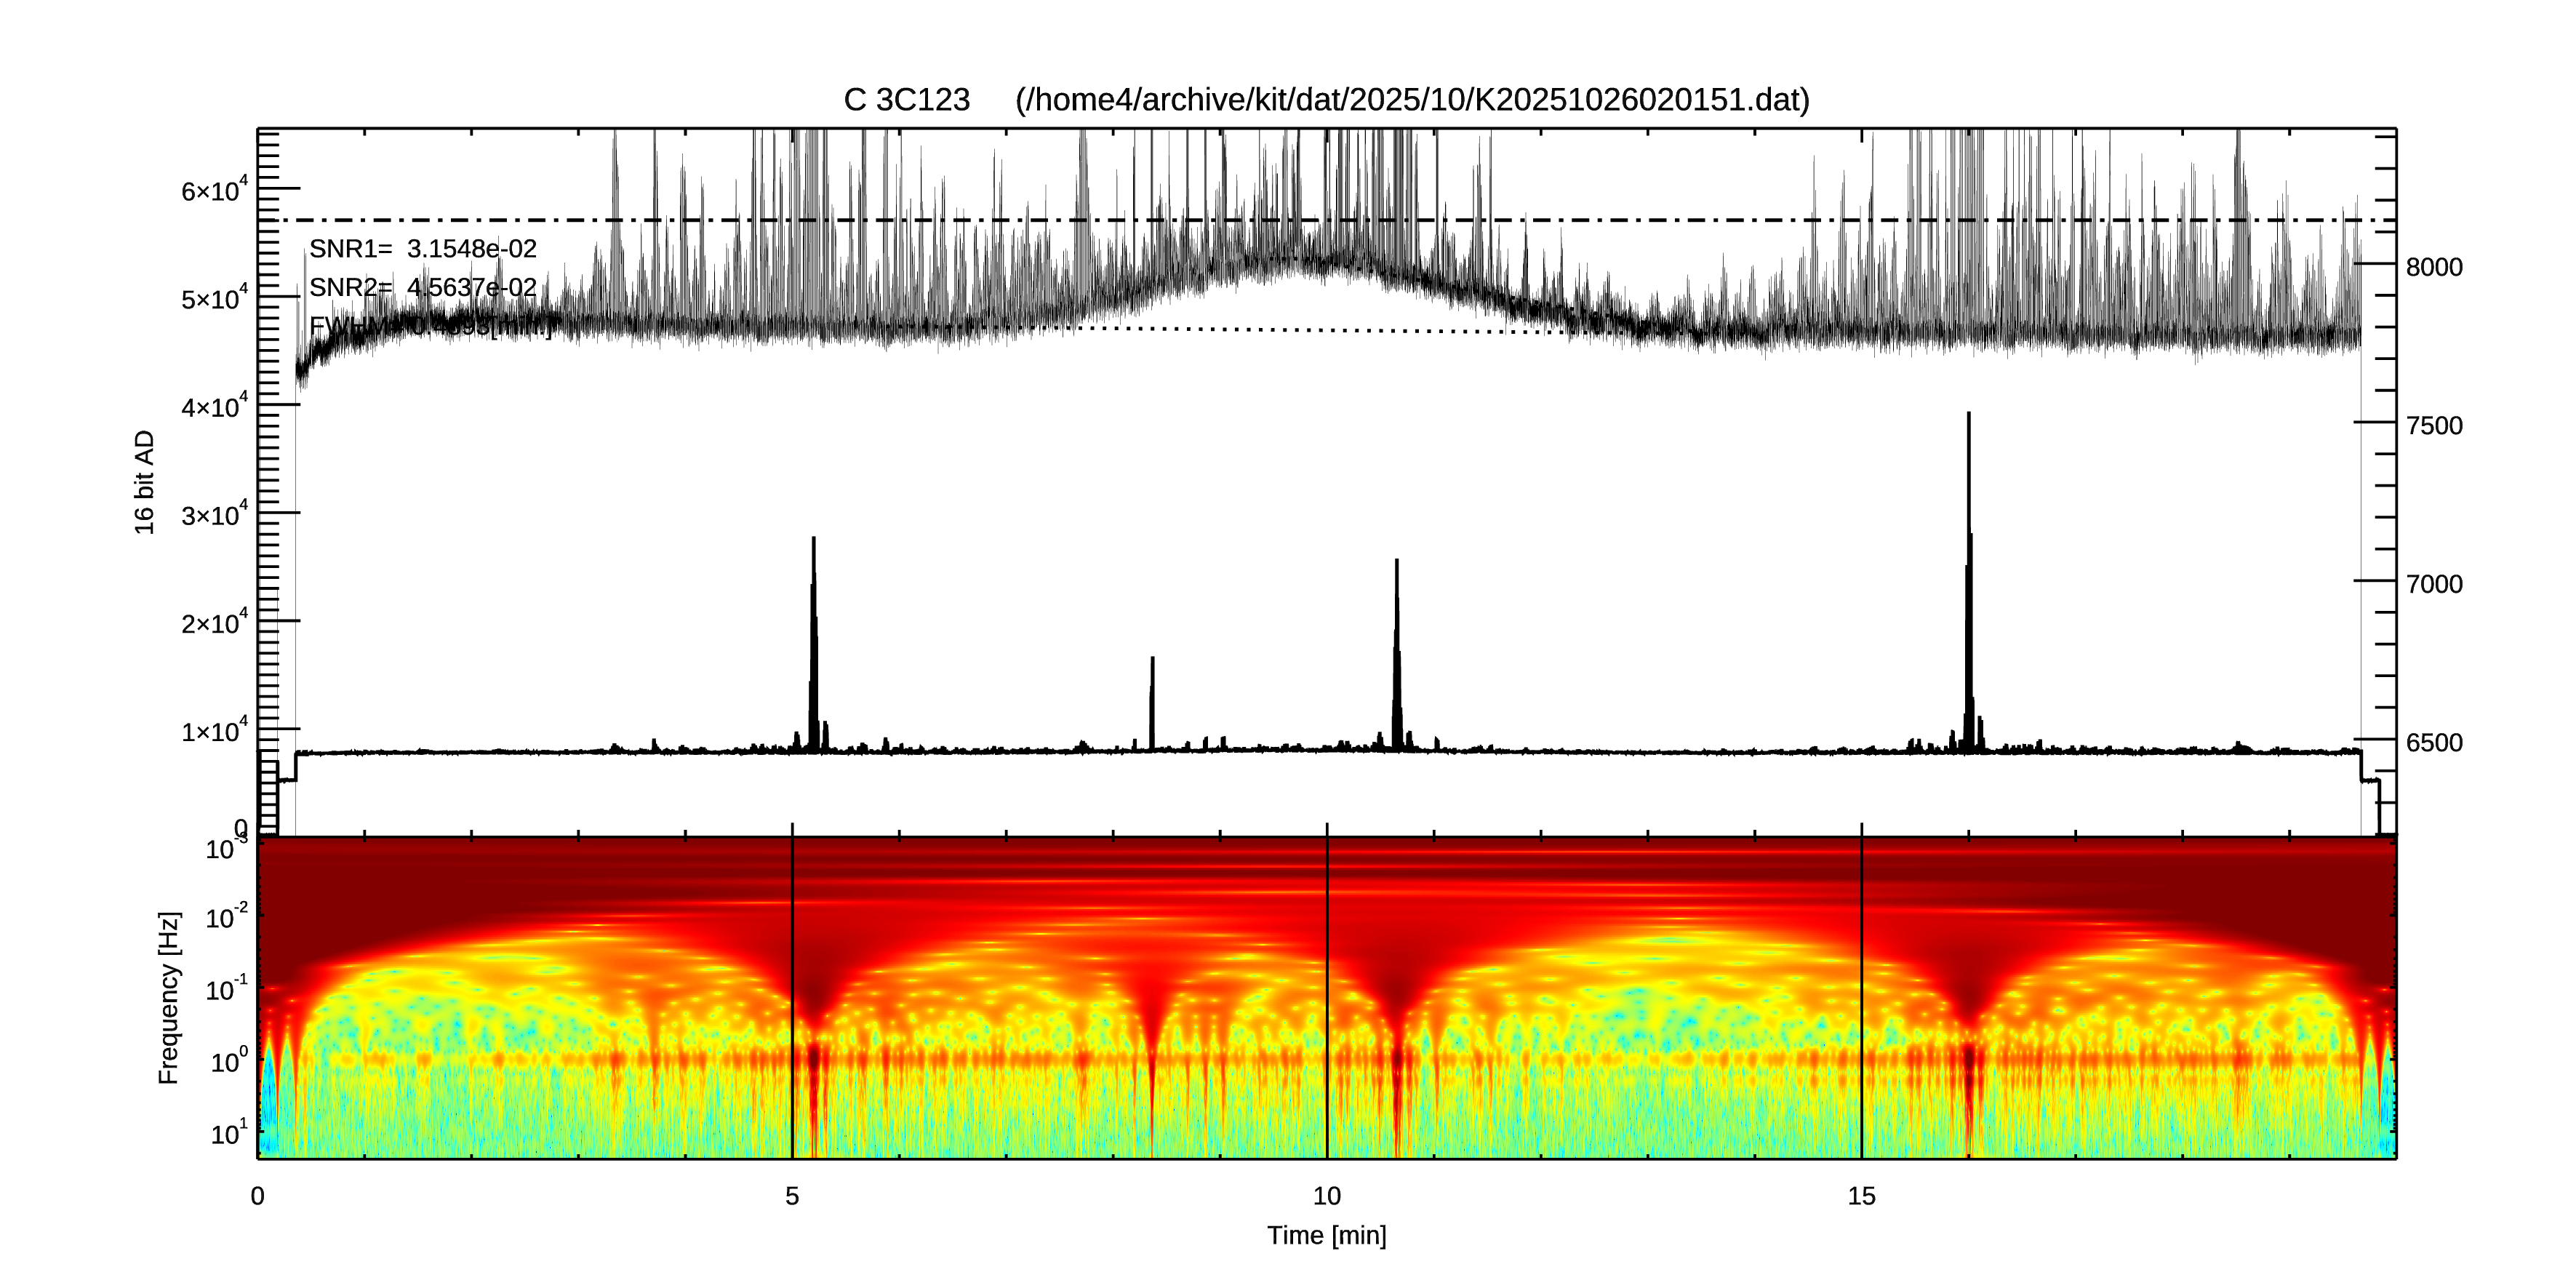The image size is (2576, 1288).
Task: Click the SNR1= 3.1548e-02 label
Action: pos(422,249)
